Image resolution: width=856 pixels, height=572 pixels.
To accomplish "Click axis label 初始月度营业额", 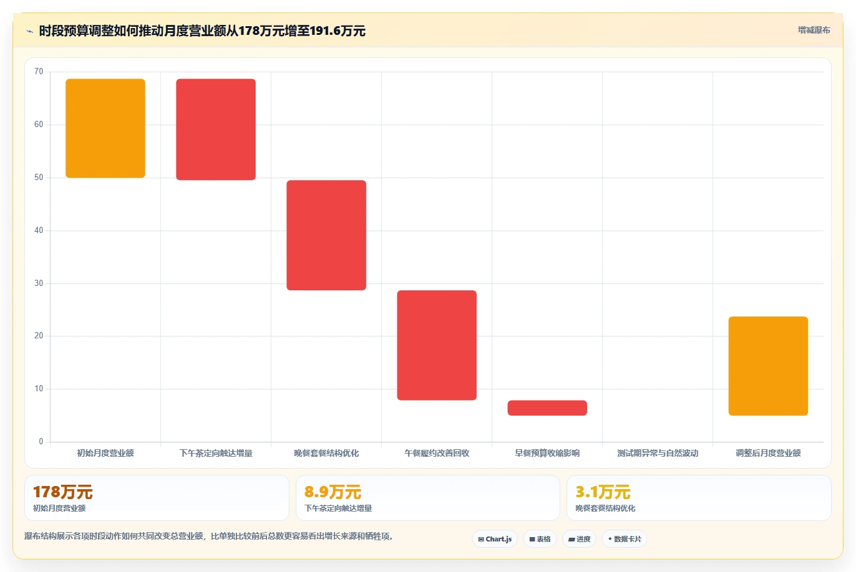I will coord(105,453).
